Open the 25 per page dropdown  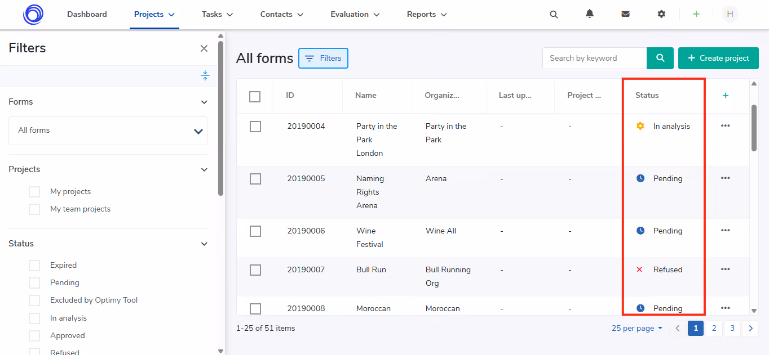637,328
